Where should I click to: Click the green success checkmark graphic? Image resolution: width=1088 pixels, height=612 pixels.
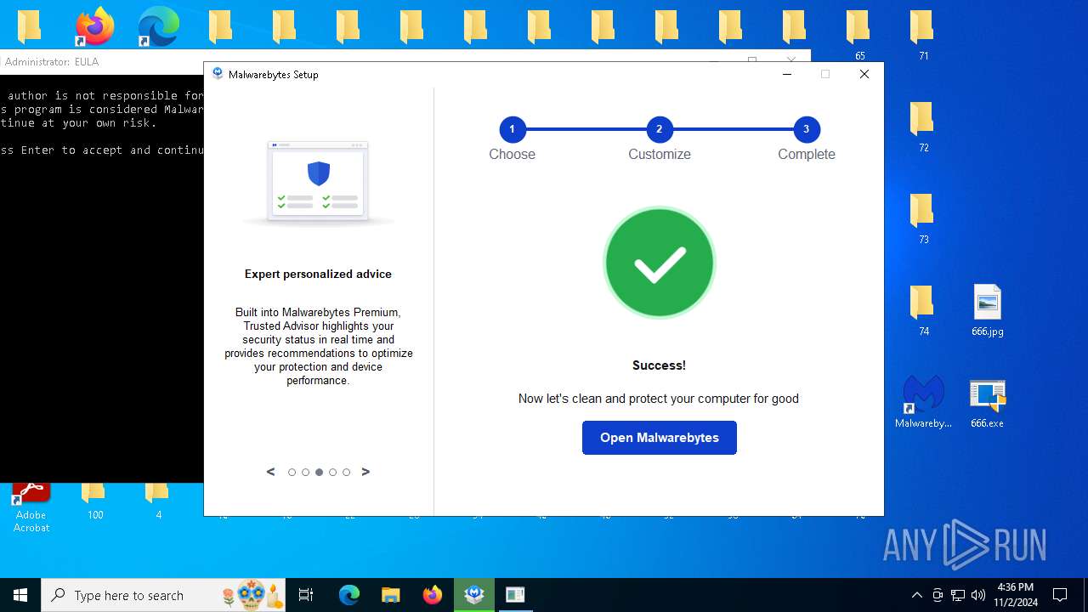[x=659, y=263]
